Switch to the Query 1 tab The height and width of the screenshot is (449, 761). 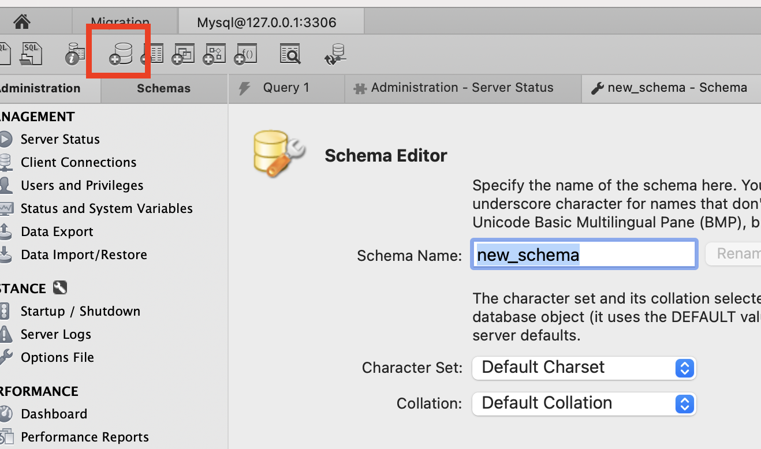(x=286, y=88)
